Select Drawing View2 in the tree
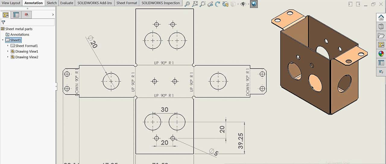Image resolution: width=386 pixels, height=164 pixels. pos(27,57)
